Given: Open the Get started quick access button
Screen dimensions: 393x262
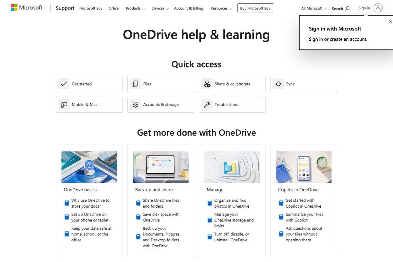Looking at the screenshot, I should pos(89,84).
